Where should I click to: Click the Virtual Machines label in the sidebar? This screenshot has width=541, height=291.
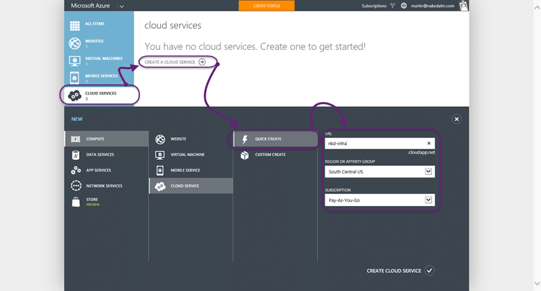104,59
